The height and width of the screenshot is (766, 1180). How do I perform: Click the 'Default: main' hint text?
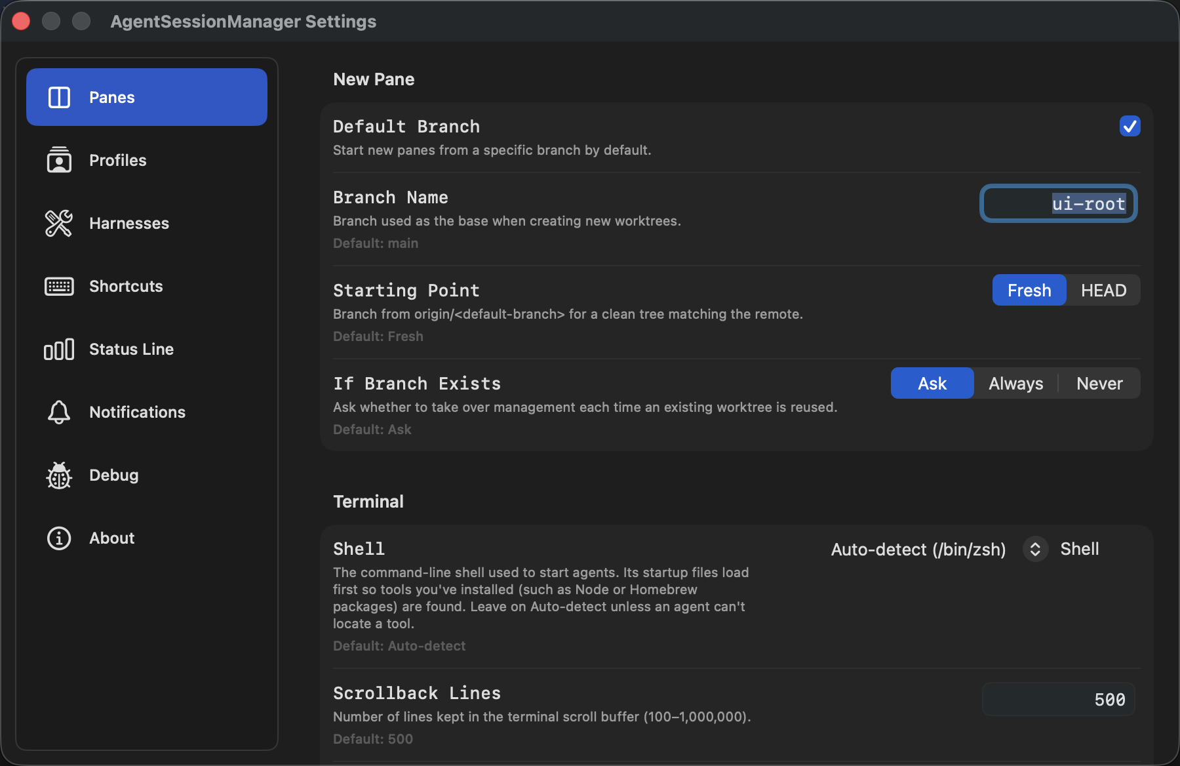point(376,243)
